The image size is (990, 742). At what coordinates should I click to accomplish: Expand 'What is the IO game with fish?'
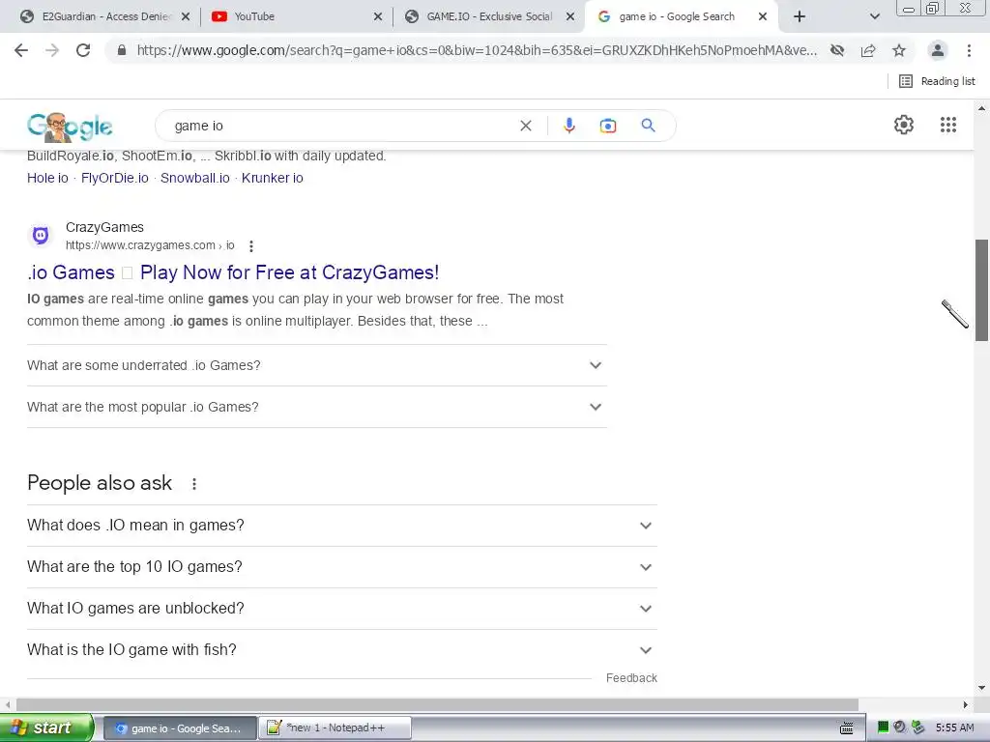pos(341,650)
